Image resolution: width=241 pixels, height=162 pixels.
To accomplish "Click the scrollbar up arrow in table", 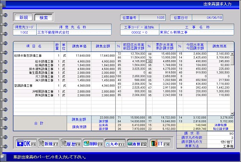I will click(x=232, y=54).
